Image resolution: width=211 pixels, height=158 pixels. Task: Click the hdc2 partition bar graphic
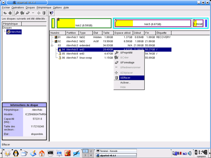(x=84, y=23)
